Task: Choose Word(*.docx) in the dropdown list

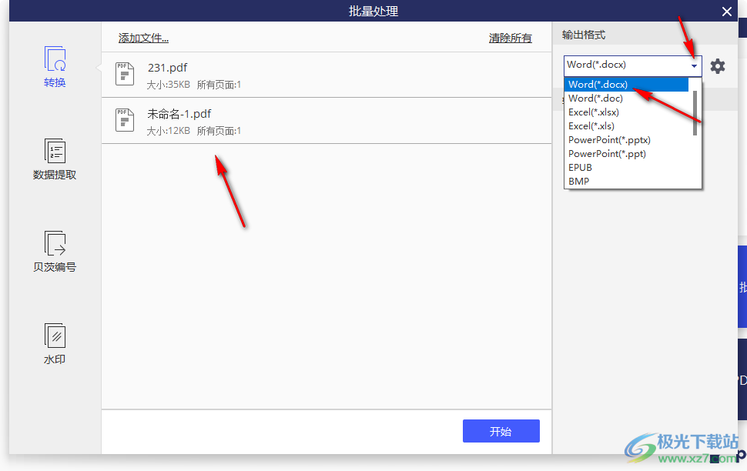Action: [598, 85]
